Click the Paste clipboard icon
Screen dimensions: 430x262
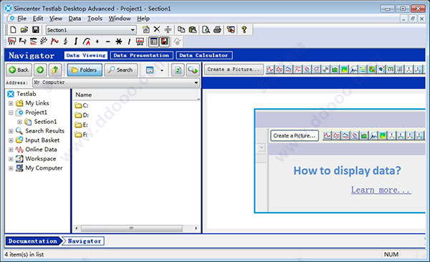[x=193, y=29]
